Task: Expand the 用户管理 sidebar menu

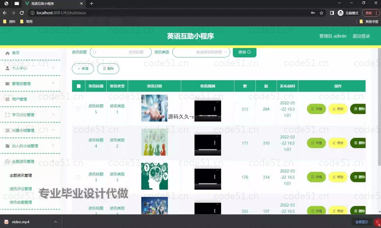Action: 53,99
